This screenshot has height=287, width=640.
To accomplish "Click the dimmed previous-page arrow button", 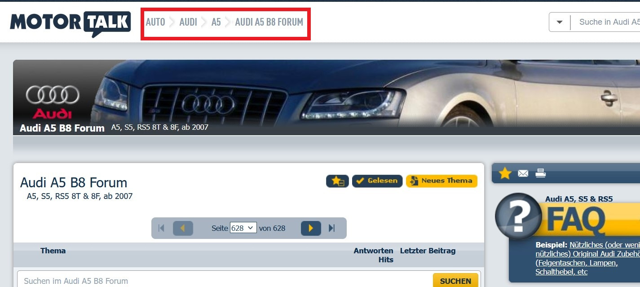I will coord(182,228).
